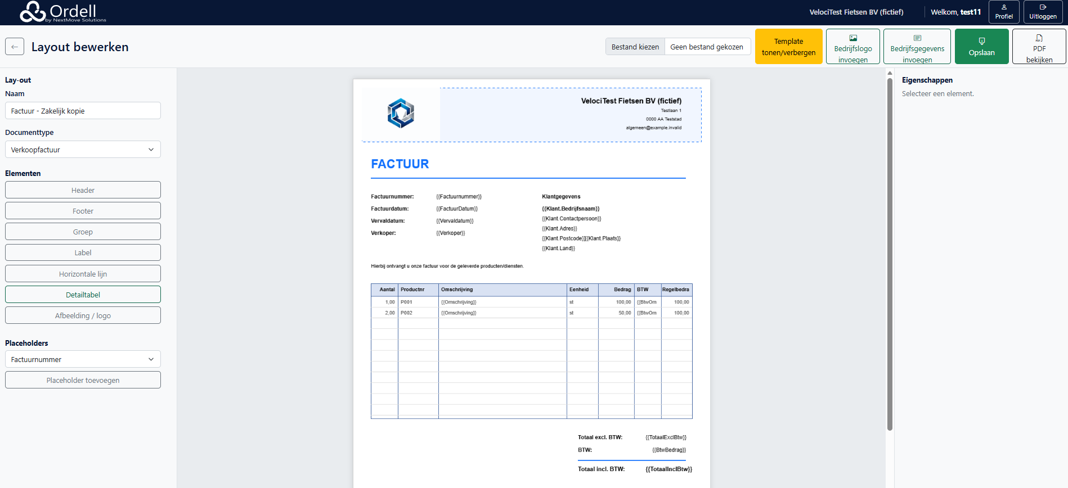The height and width of the screenshot is (488, 1068).
Task: Select the {{BtwBedrag}} placeholder
Action: pos(669,450)
